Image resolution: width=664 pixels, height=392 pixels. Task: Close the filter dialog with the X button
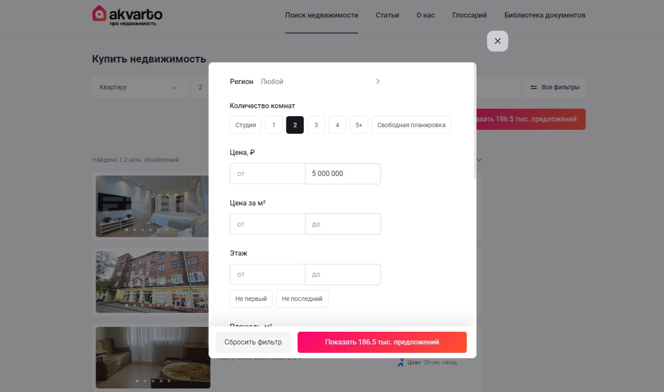tap(497, 41)
